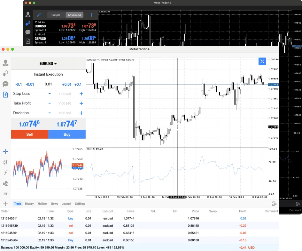
Task: Click the Deviation "not set" field
Action: coord(65,113)
